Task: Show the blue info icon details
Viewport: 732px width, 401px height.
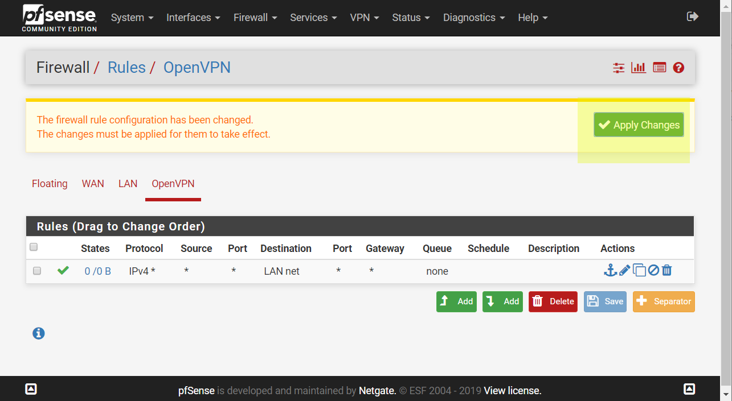Action: click(x=39, y=333)
